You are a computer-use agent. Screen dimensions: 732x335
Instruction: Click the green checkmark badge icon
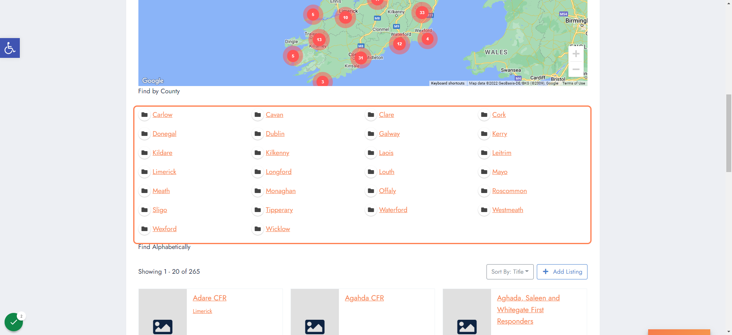tap(14, 322)
